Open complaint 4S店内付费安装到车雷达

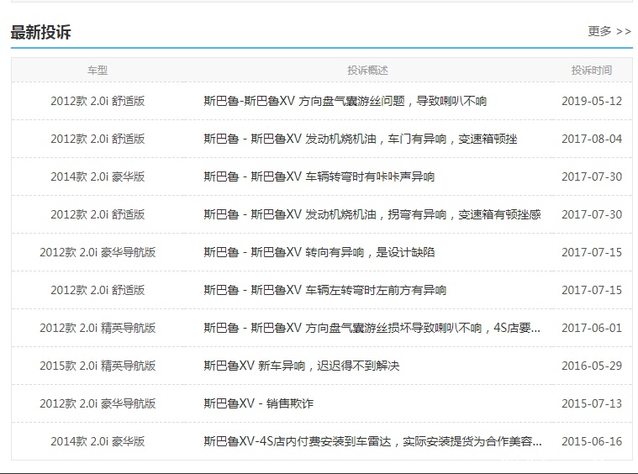372,441
